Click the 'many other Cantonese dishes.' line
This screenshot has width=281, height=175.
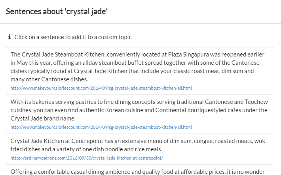(49, 79)
